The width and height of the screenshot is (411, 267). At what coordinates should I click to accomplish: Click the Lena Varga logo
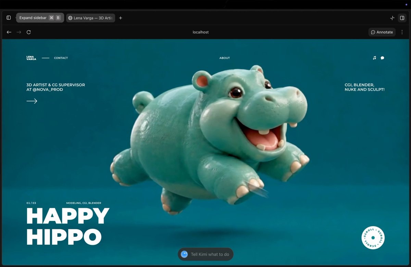[x=31, y=58]
